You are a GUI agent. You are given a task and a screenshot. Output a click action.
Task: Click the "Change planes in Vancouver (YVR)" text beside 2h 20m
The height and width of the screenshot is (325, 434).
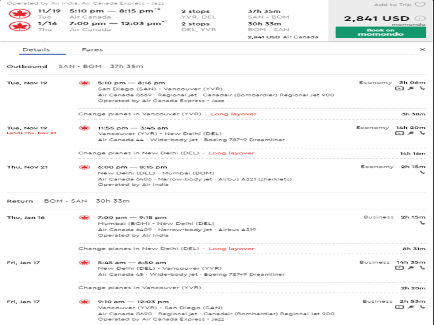(140, 288)
